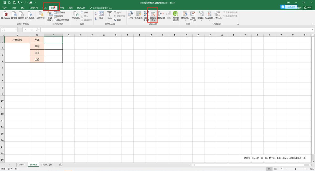Image resolution: width=315 pixels, height=171 pixels.
Task: Click the add new sheet plus button
Action: point(61,165)
